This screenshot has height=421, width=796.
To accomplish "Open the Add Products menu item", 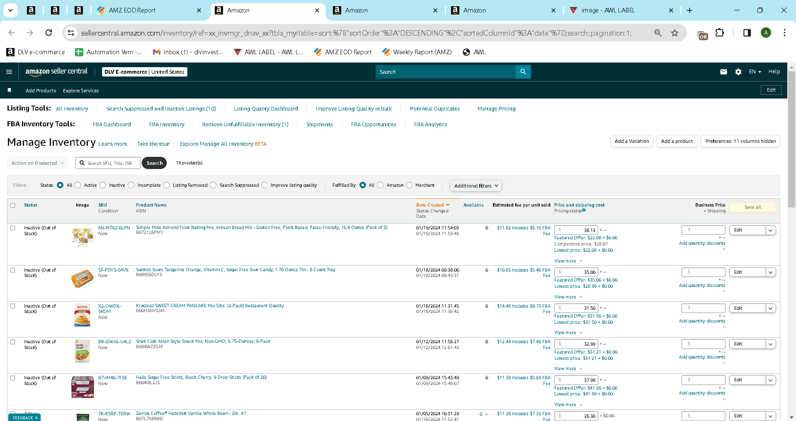I will 41,91.
